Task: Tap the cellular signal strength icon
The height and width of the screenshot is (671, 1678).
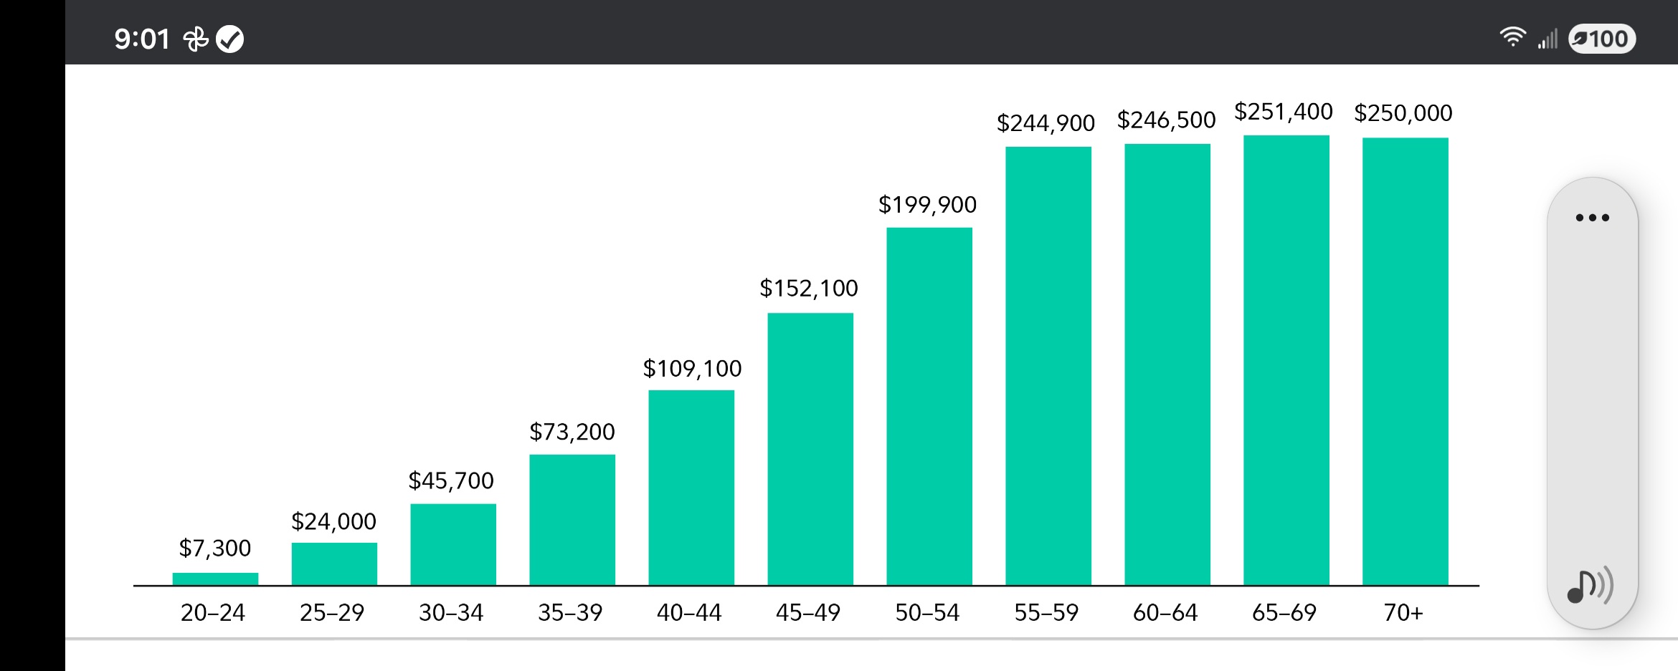Action: [x=1547, y=39]
